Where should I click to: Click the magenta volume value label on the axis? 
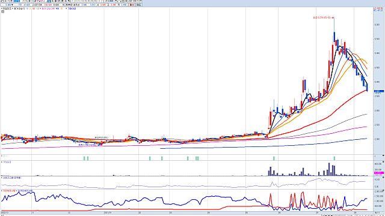click(379, 173)
